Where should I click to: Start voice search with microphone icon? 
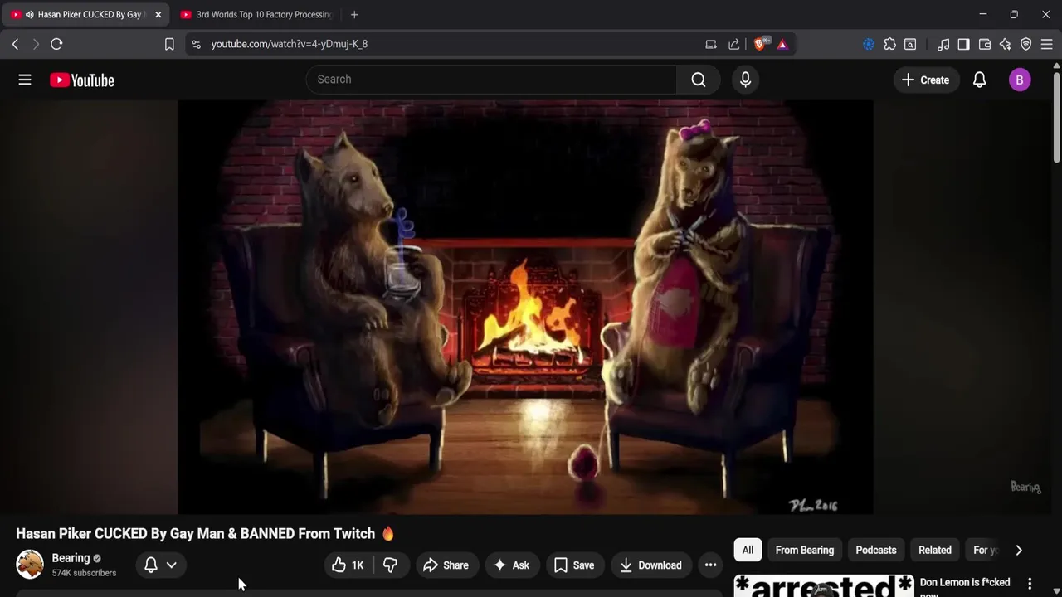click(x=745, y=80)
